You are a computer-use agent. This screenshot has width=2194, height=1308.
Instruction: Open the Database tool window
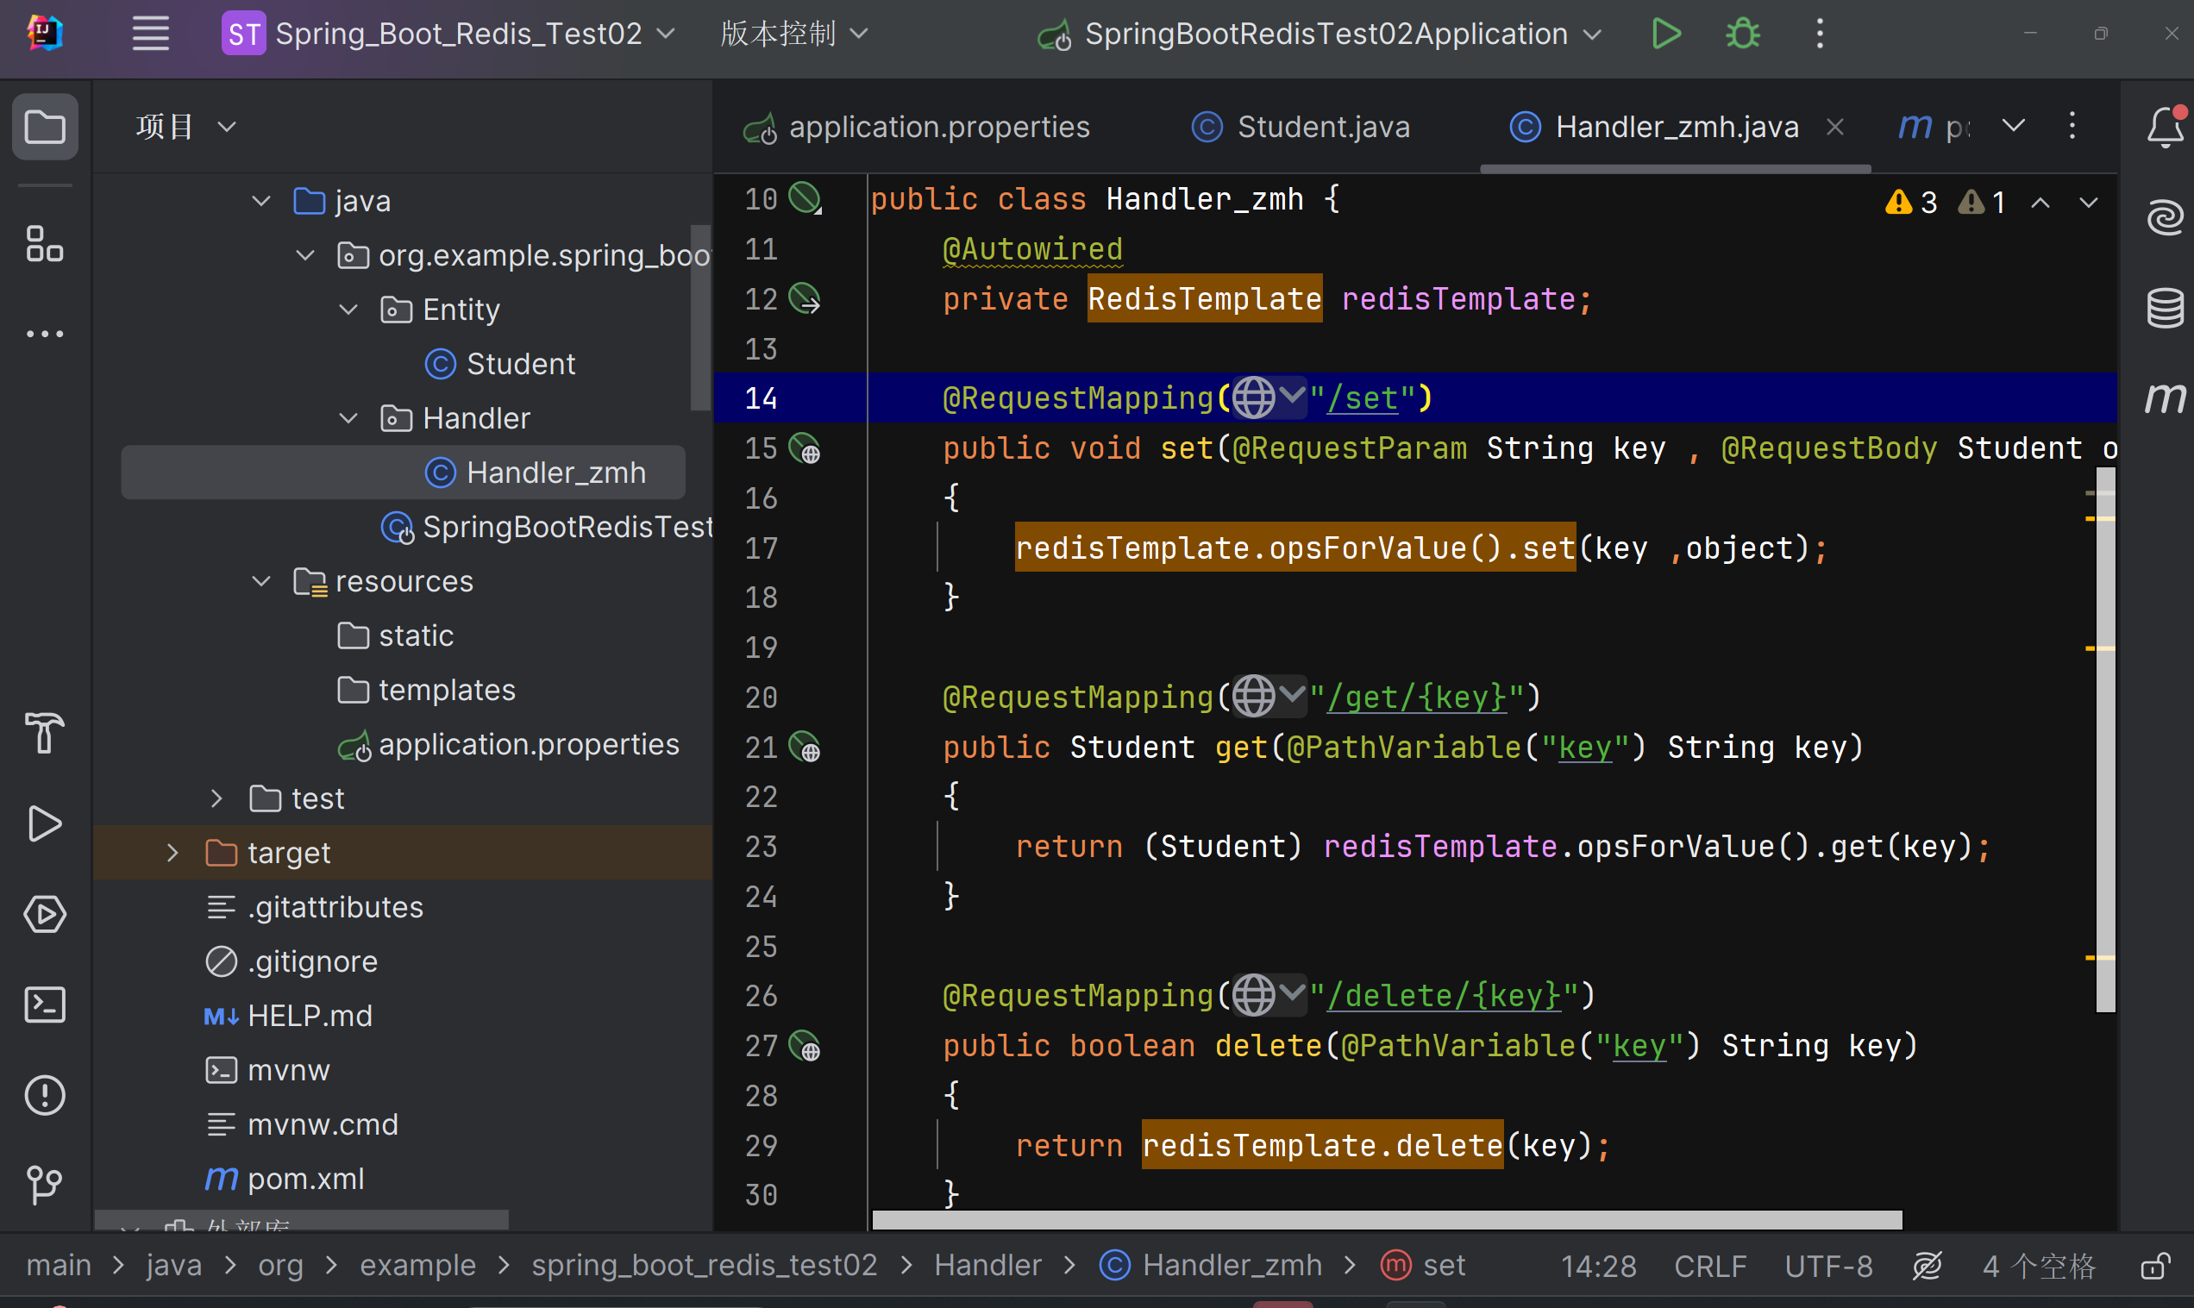tap(2164, 308)
